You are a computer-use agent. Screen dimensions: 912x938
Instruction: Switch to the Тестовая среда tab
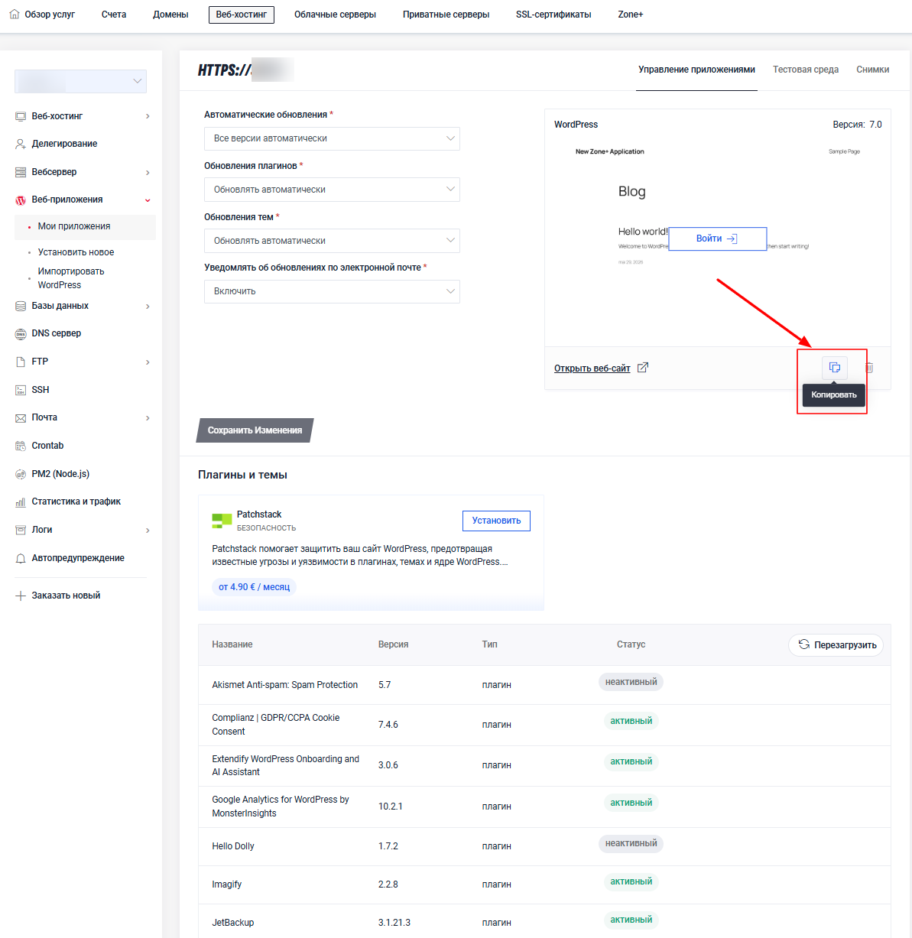click(806, 70)
